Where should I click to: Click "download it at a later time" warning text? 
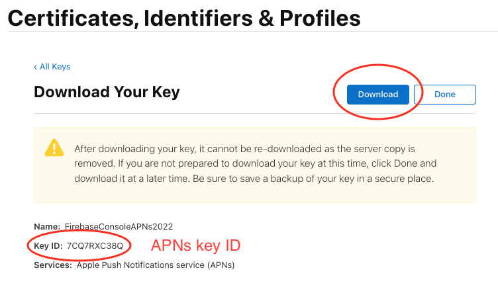(132, 178)
